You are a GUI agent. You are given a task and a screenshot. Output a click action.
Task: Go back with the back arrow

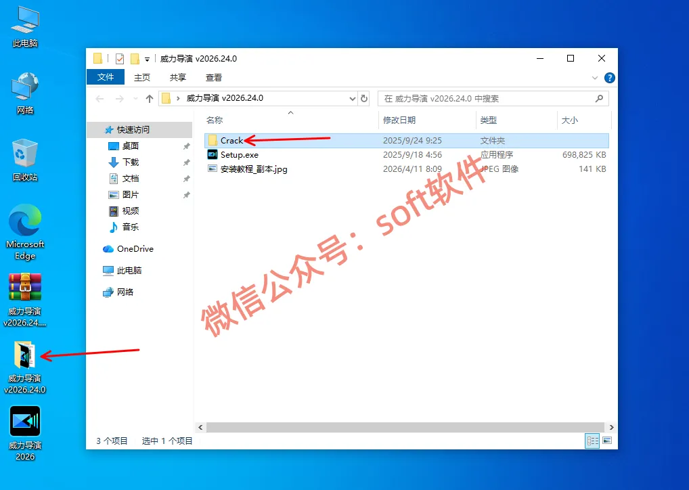pos(99,98)
